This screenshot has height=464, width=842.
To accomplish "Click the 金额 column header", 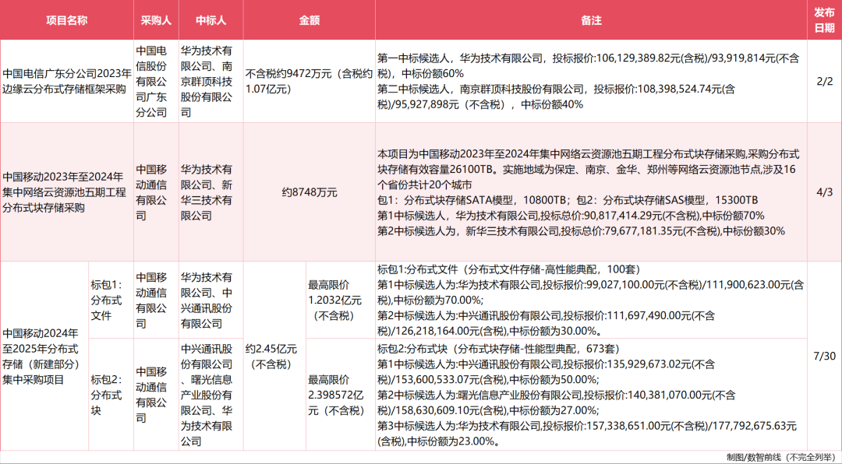I will pos(310,20).
